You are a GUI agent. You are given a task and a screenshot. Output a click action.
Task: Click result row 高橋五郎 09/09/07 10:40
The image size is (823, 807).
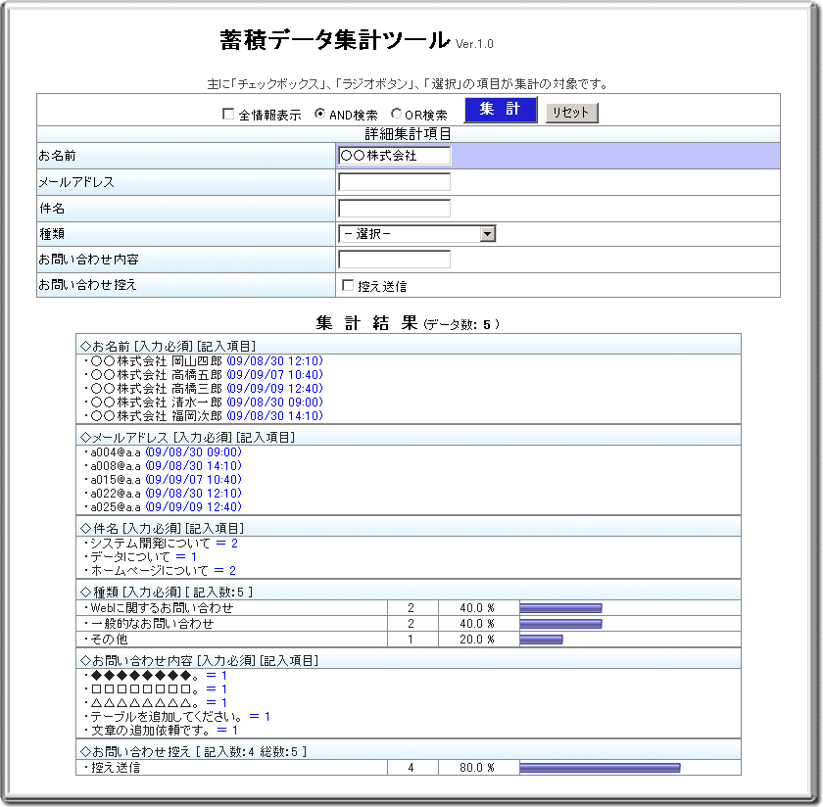204,375
